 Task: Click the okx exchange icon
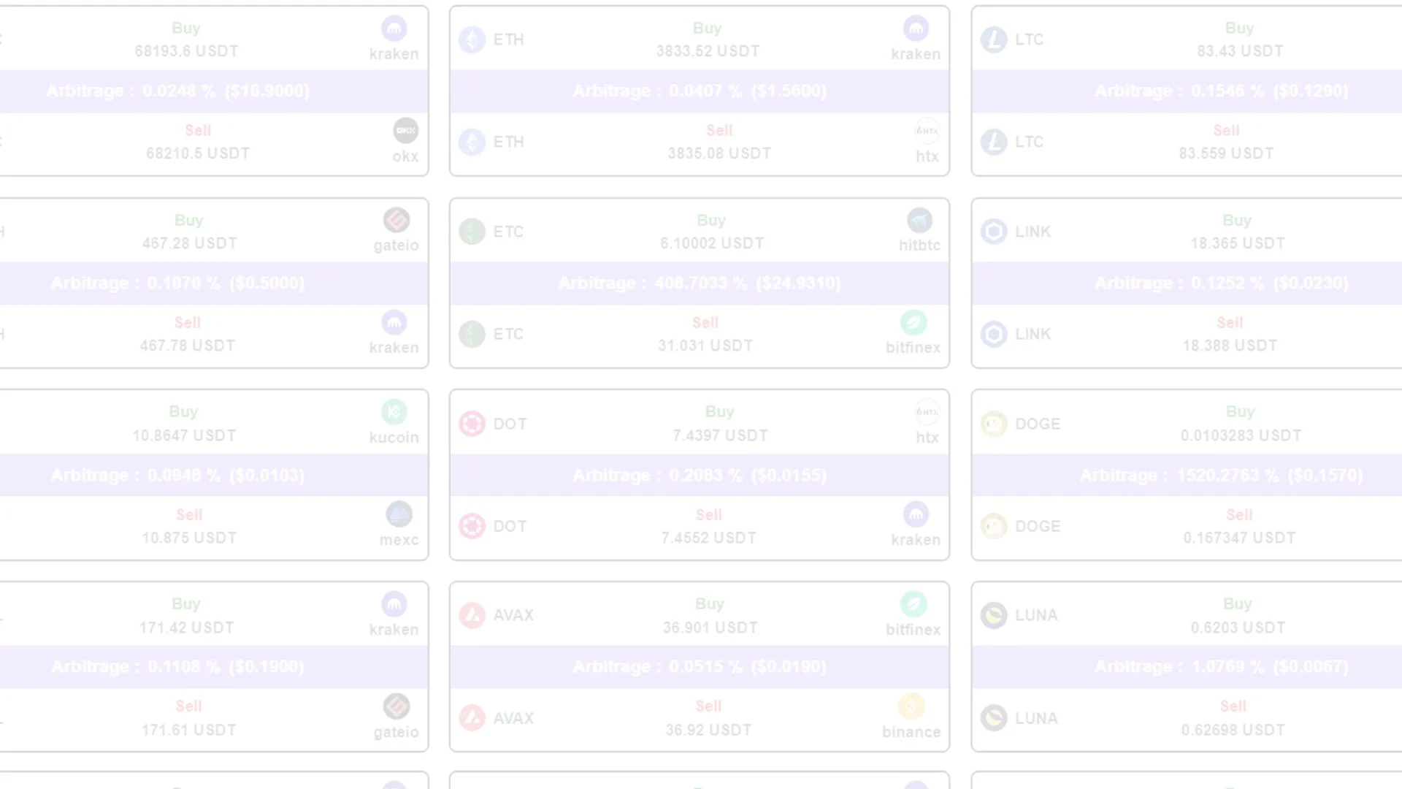[x=405, y=131]
